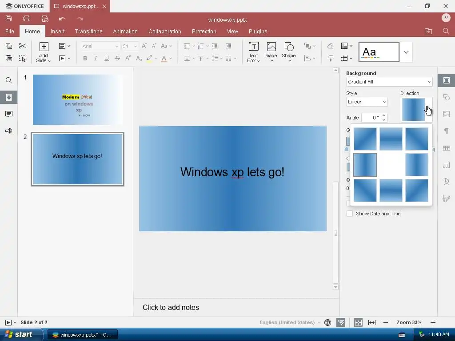The height and width of the screenshot is (341, 455).
Task: Toggle Superscript formatting
Action: pyautogui.click(x=128, y=58)
